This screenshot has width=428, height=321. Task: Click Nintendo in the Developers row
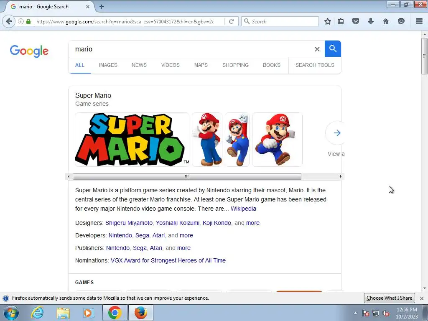pyautogui.click(x=120, y=235)
